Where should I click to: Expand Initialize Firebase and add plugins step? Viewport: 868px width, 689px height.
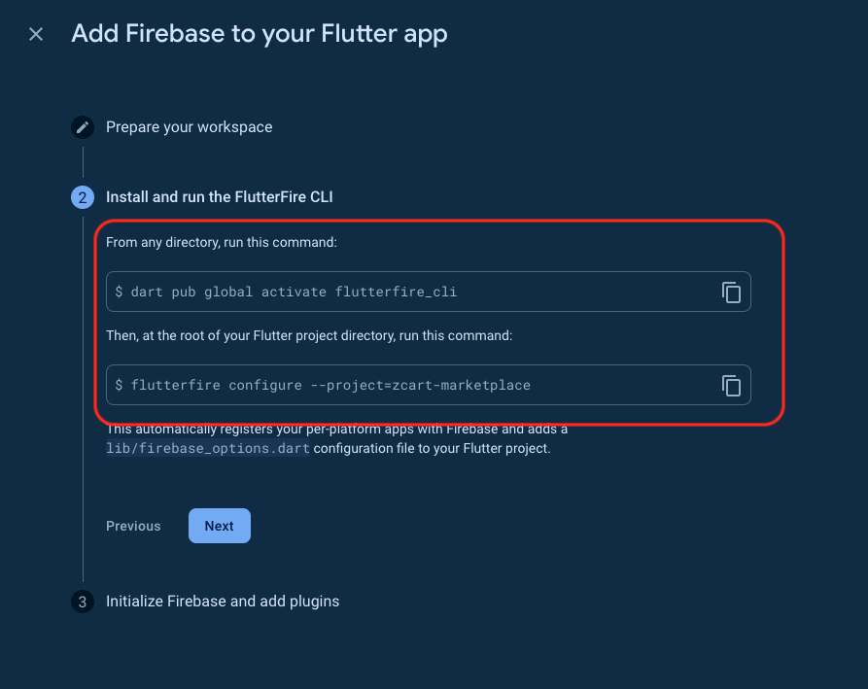(x=223, y=602)
